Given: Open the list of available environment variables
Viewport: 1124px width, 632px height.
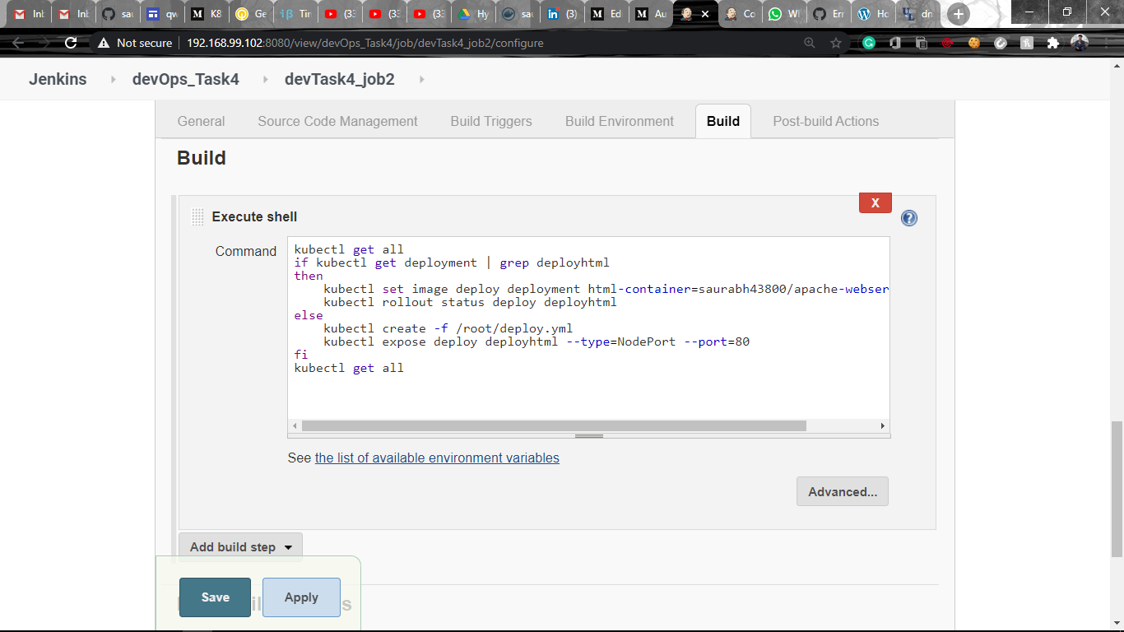Looking at the screenshot, I should (x=436, y=458).
